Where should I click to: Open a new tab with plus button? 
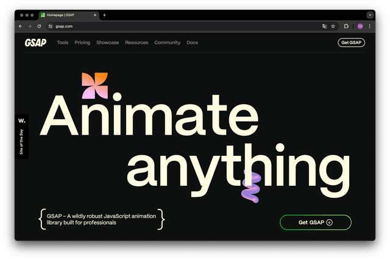point(104,15)
